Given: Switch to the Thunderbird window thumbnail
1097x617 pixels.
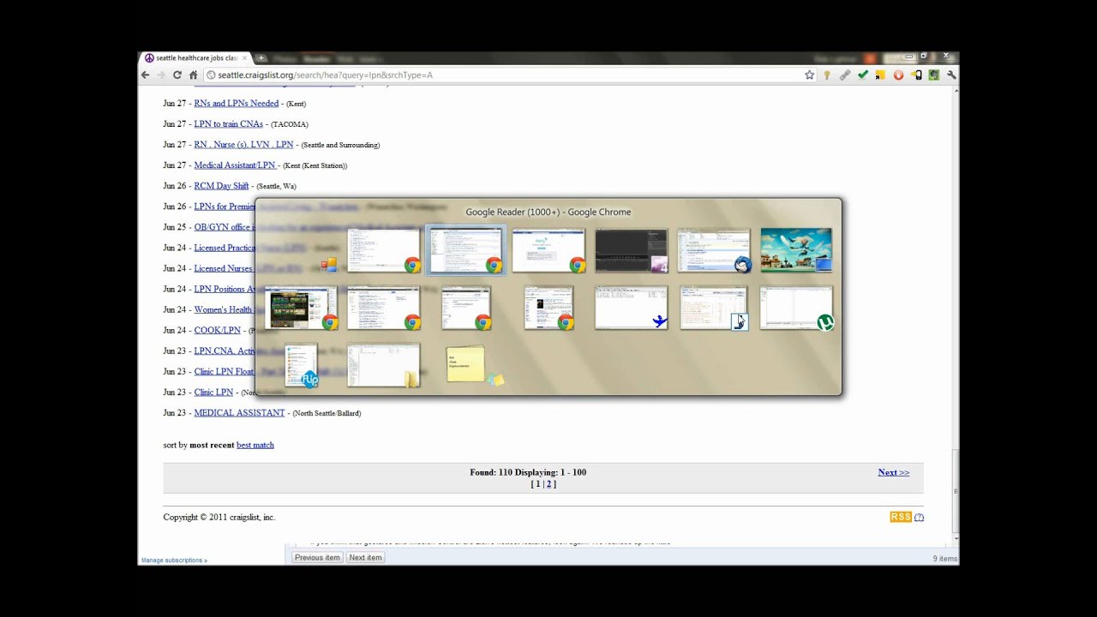Looking at the screenshot, I should pyautogui.click(x=713, y=250).
